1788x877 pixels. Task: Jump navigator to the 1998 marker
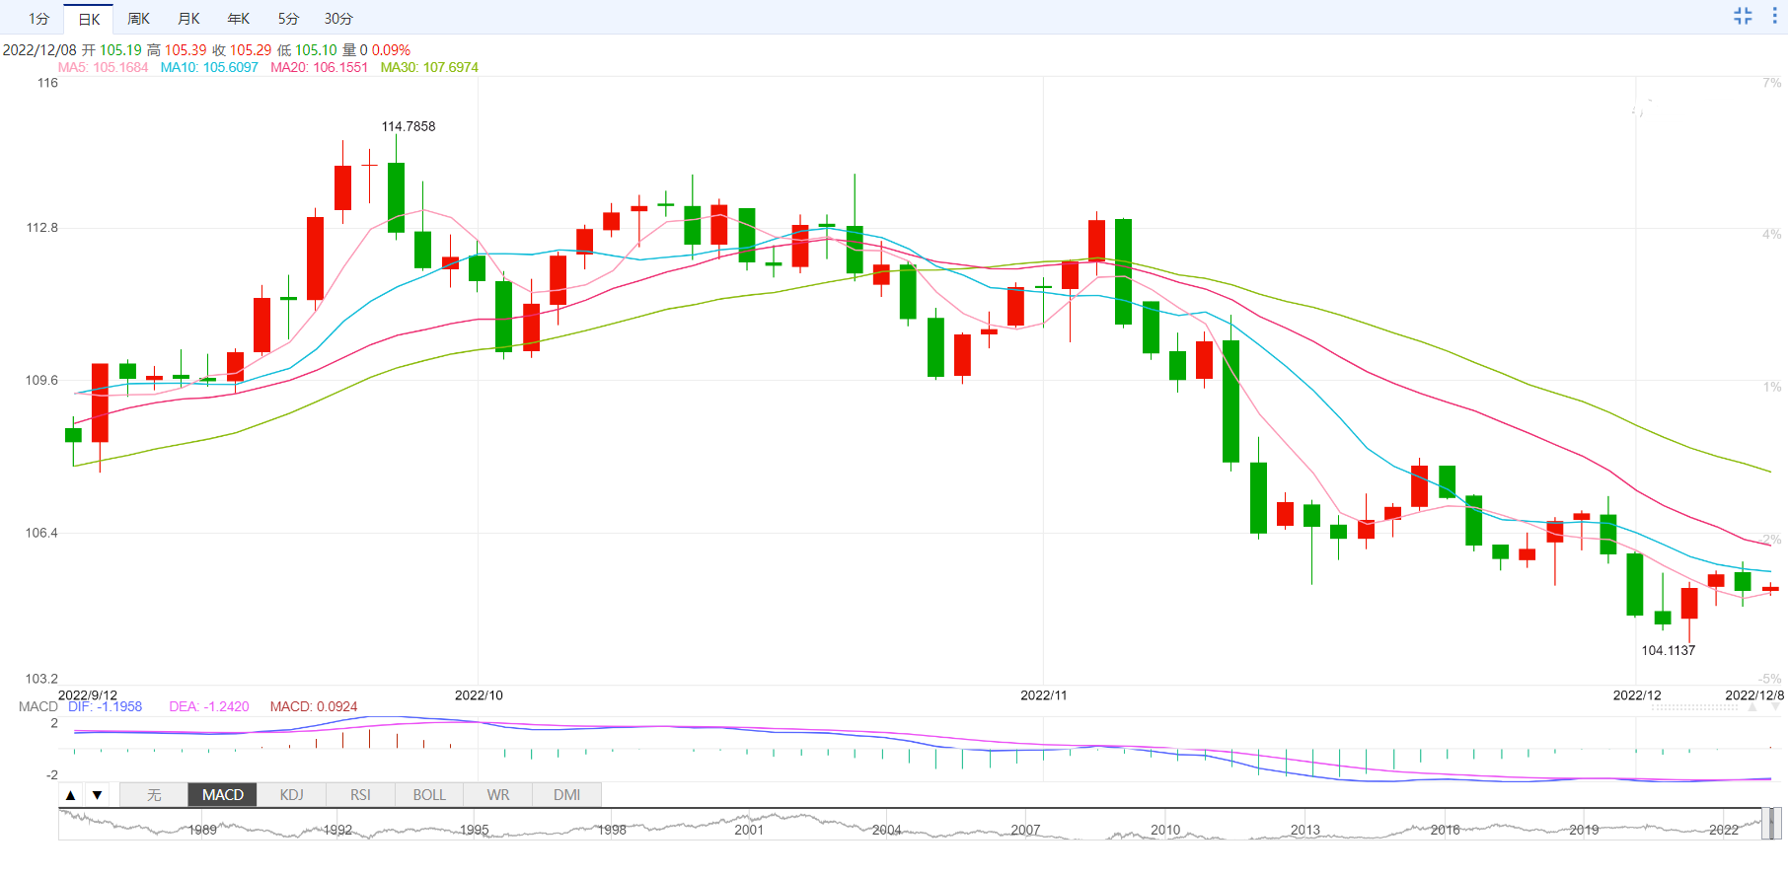(612, 830)
